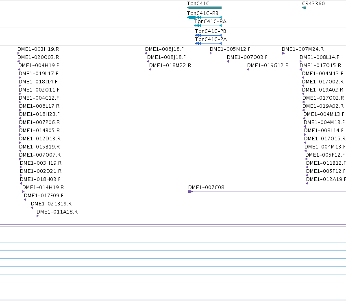
Task: Select DME1-007P06.R label
Action: point(39,122)
